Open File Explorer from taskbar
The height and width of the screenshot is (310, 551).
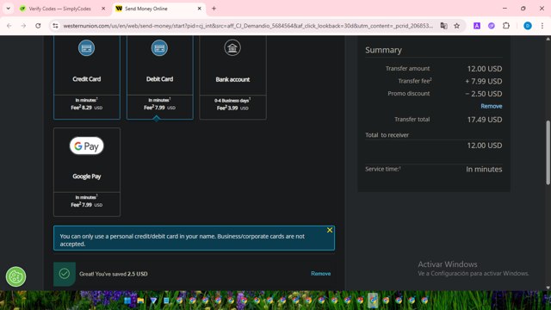click(140, 301)
